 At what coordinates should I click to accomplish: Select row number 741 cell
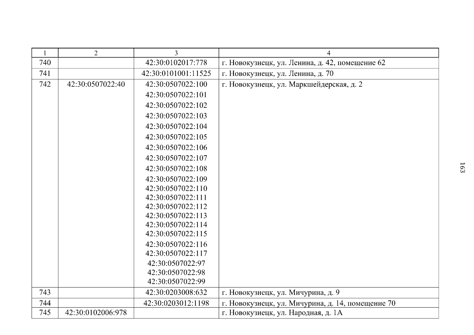click(45, 74)
